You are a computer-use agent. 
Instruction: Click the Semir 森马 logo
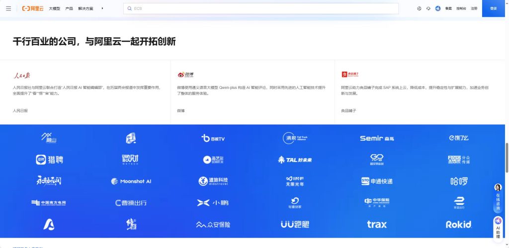point(377,138)
